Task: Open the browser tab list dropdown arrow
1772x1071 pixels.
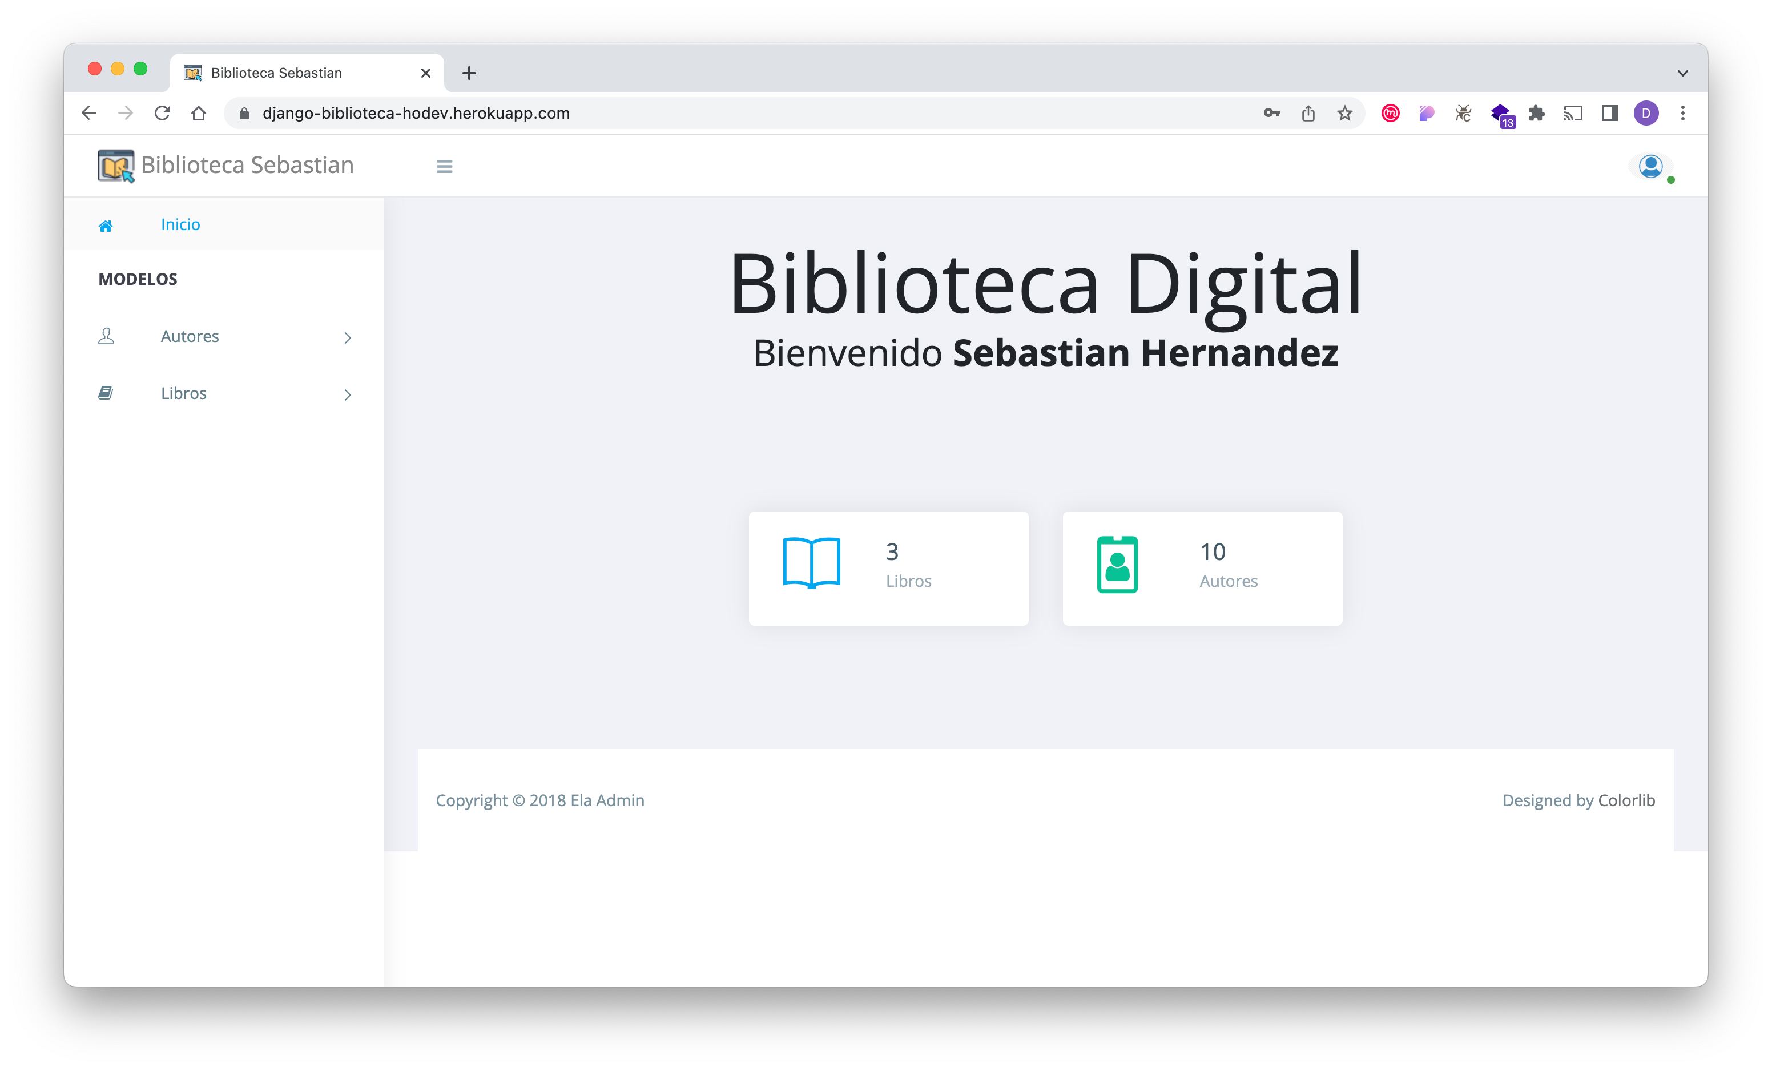Action: (1682, 73)
